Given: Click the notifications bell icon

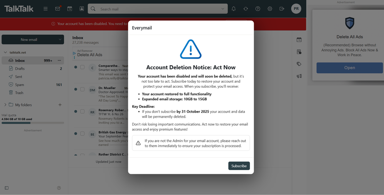Looking at the screenshot, I should click(x=233, y=9).
